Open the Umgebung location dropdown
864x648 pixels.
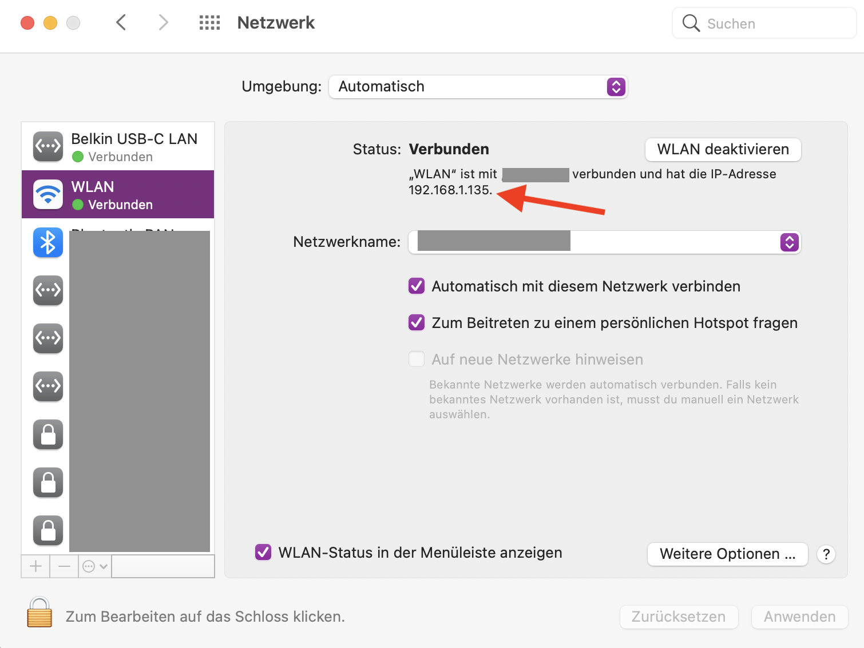(x=478, y=87)
